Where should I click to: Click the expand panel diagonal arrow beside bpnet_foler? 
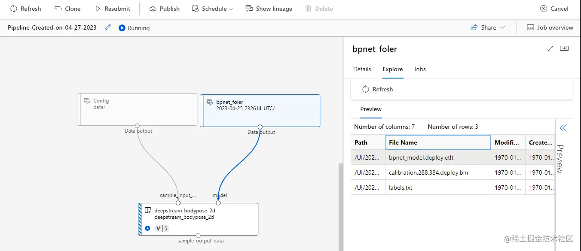click(550, 48)
